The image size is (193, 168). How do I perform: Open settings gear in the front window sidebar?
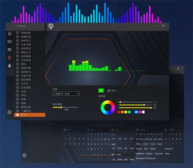pyautogui.click(x=10, y=112)
